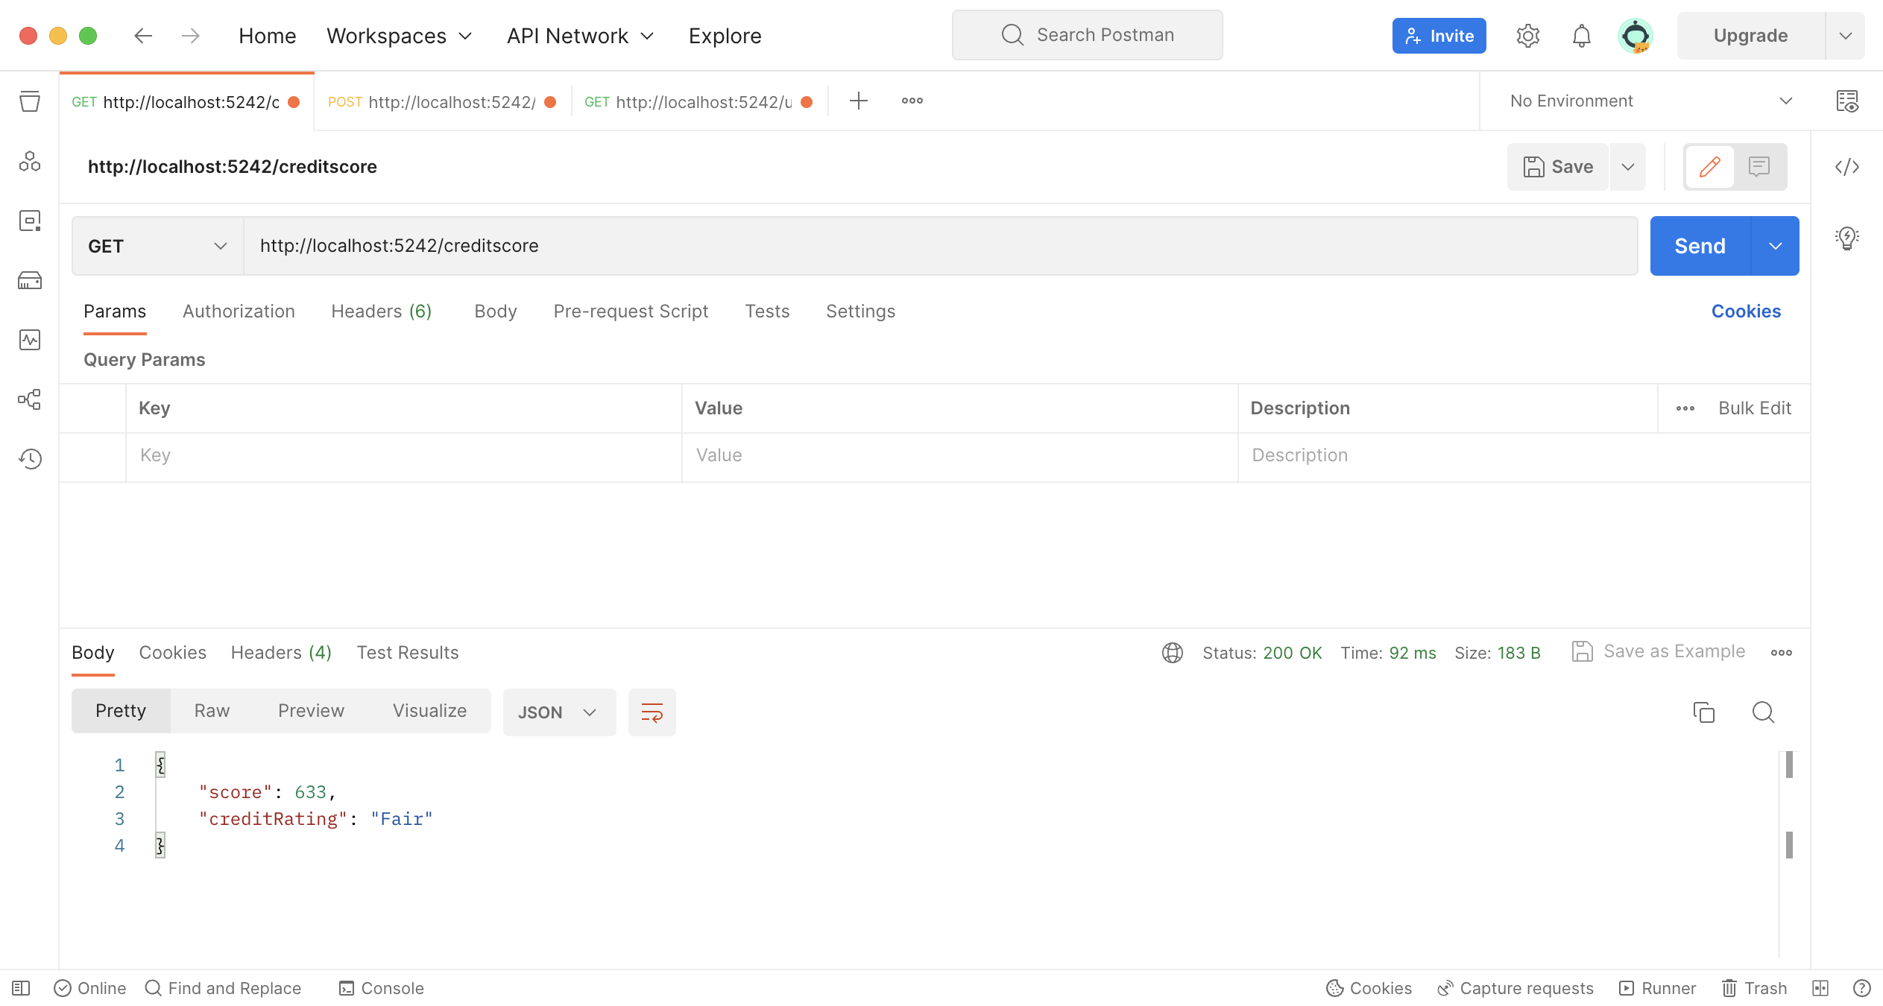Toggle line wrapping in the response viewer
Screen dimensions: 1883x1006
pos(651,712)
